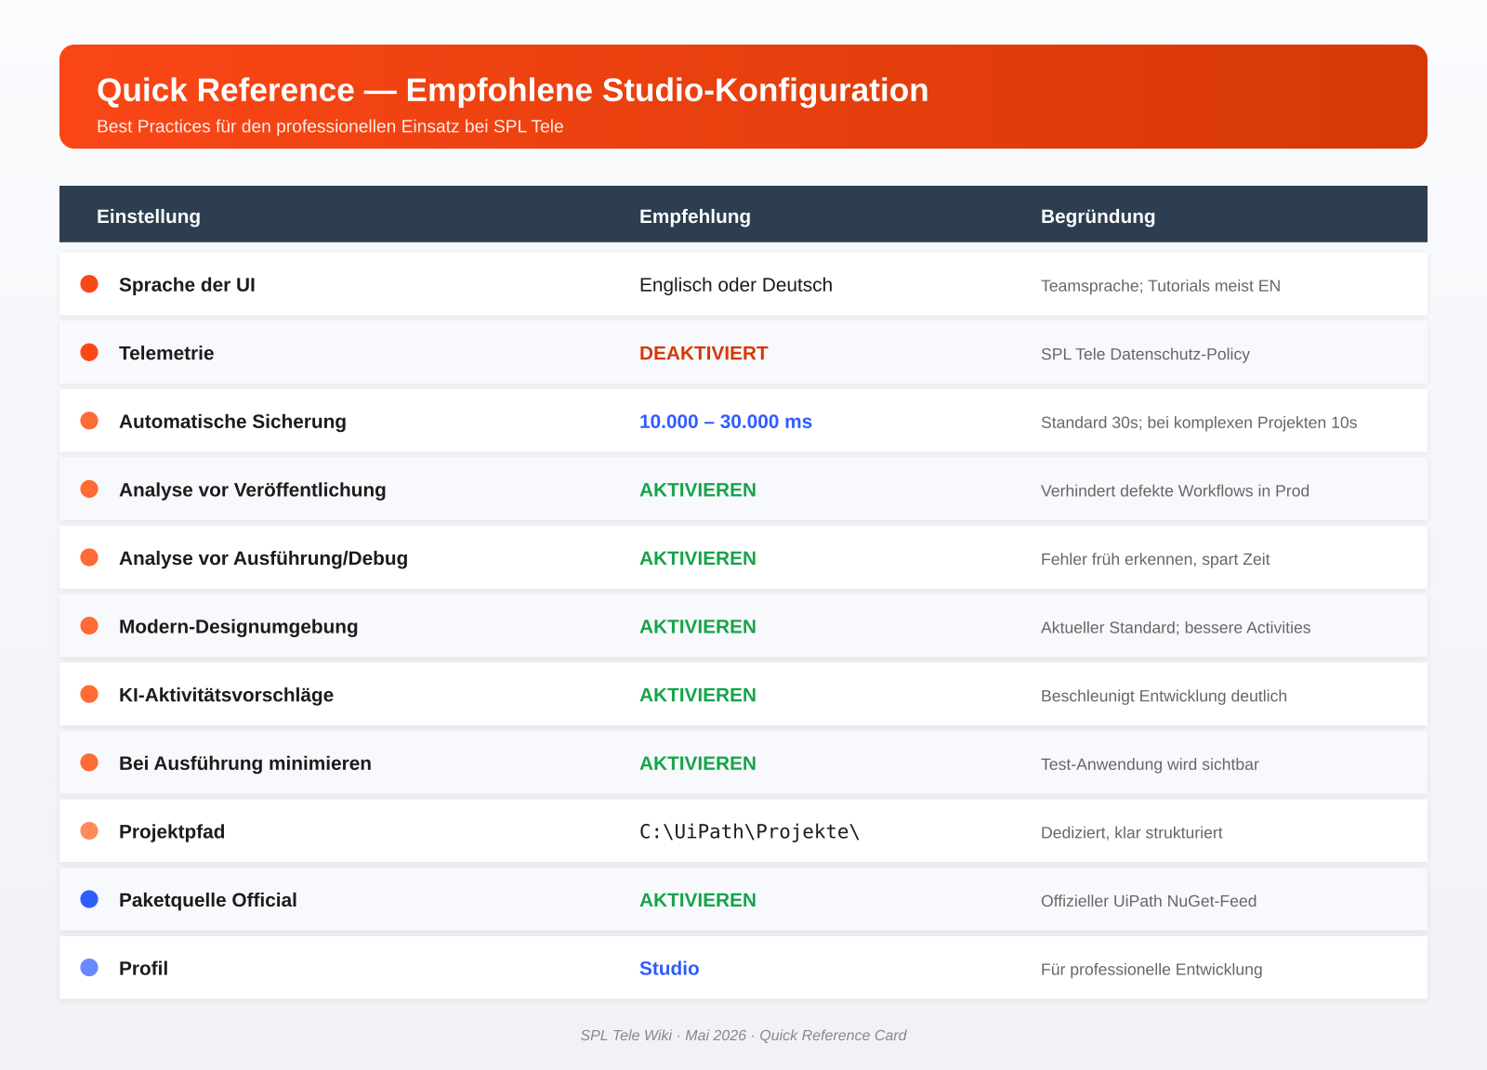The image size is (1487, 1070).
Task: Click Bei Ausführung minimieren label
Action: click(245, 763)
